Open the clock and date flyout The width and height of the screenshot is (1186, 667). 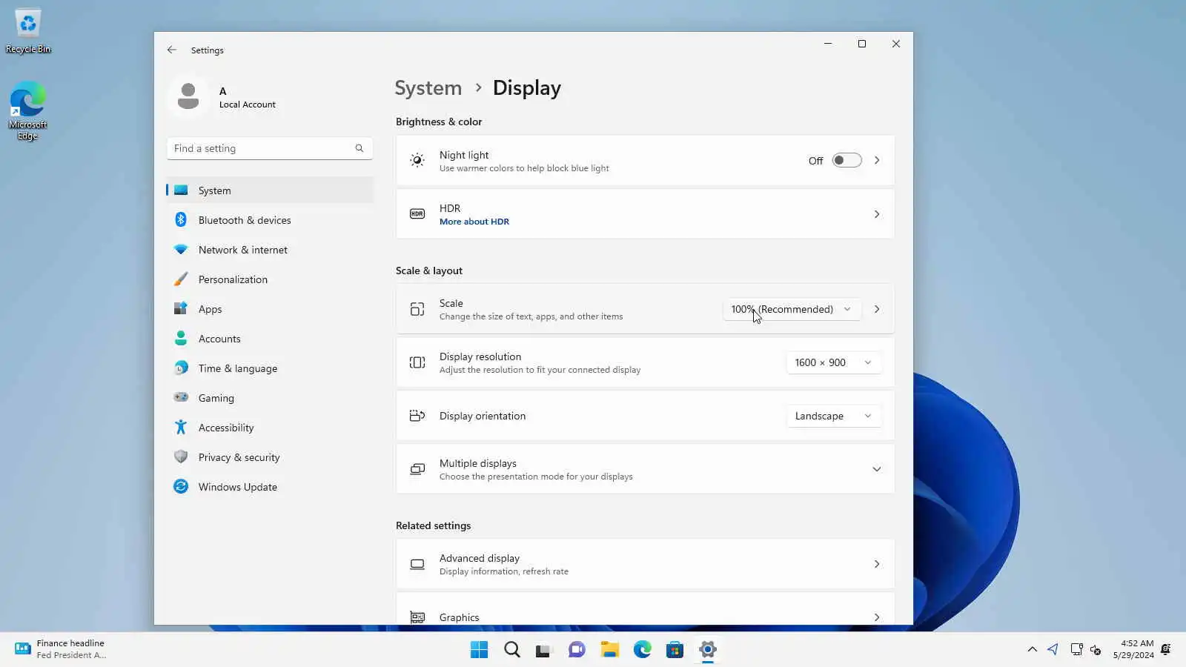[x=1133, y=649]
